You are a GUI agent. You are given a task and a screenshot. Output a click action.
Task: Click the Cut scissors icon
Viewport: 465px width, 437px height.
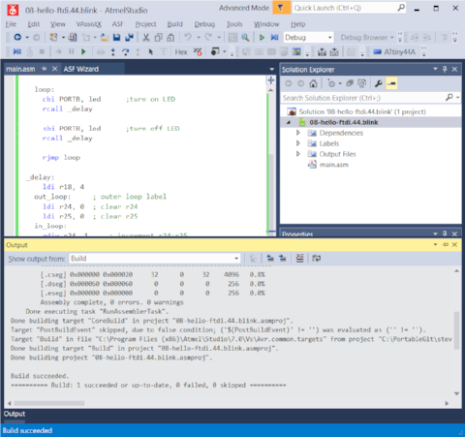pyautogui.click(x=146, y=38)
